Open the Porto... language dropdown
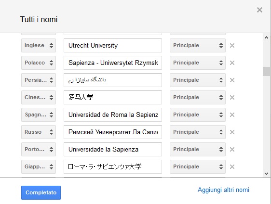This screenshot has width=271, height=204. (39, 149)
